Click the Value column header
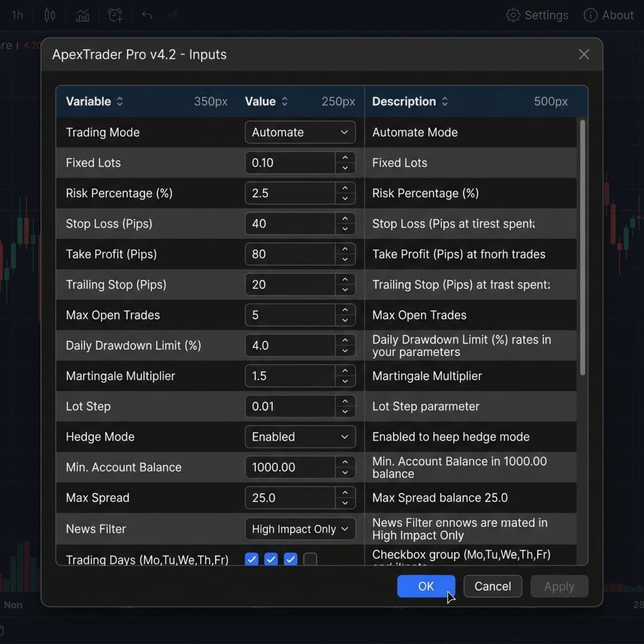Viewport: 644px width, 644px height. tap(260, 102)
